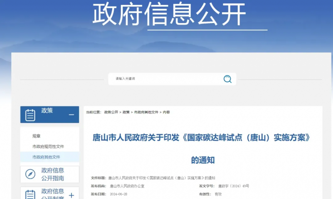Image resolution: width=333 pixels, height=199 pixels.
Task: Click 内容 at the breadcrumb end
Action: pos(166,112)
